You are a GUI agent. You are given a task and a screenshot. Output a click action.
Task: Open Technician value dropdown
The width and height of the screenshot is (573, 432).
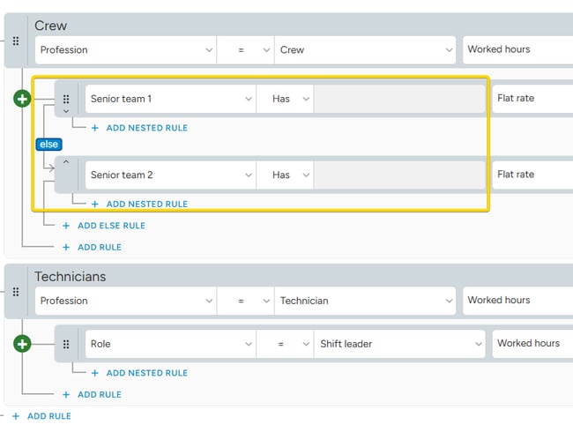(364, 301)
